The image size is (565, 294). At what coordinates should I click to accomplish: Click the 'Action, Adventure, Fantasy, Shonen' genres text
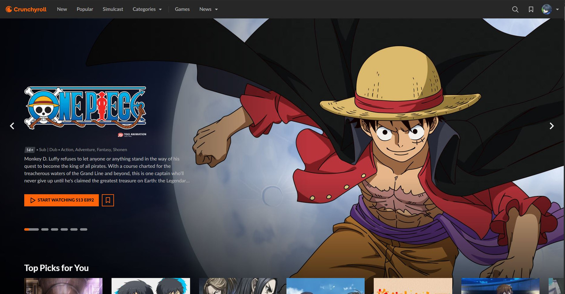pyautogui.click(x=94, y=150)
